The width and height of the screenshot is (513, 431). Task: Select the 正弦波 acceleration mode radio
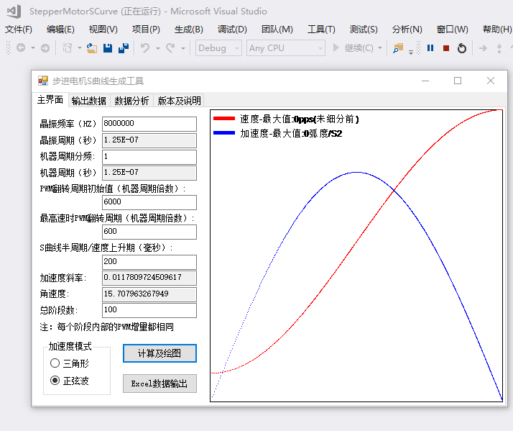(55, 381)
